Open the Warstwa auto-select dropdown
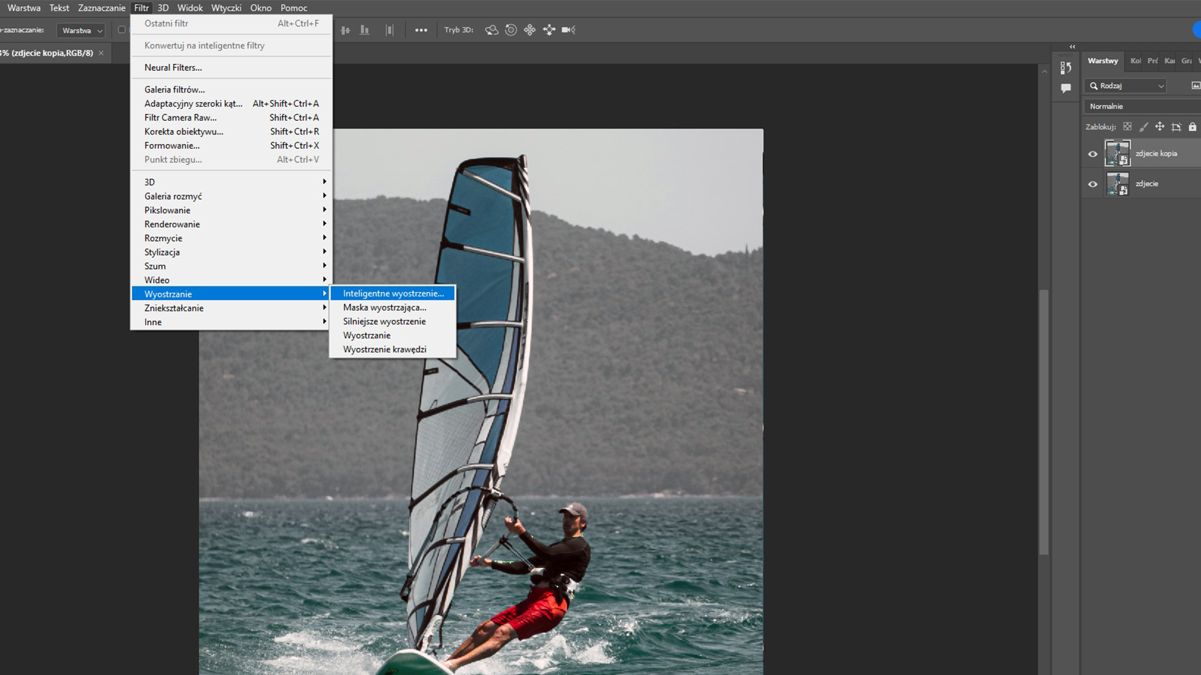This screenshot has width=1201, height=675. [81, 31]
